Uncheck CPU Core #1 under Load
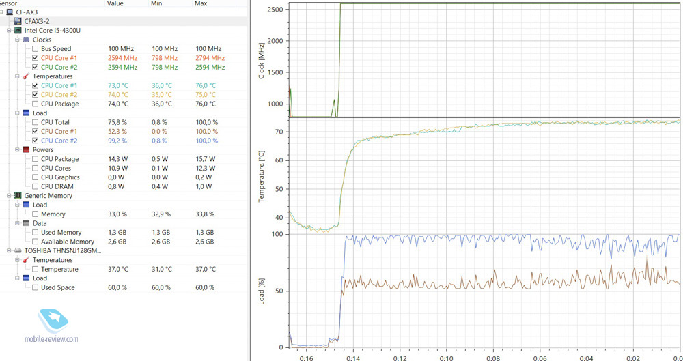The height and width of the screenshot is (361, 683). [36, 131]
